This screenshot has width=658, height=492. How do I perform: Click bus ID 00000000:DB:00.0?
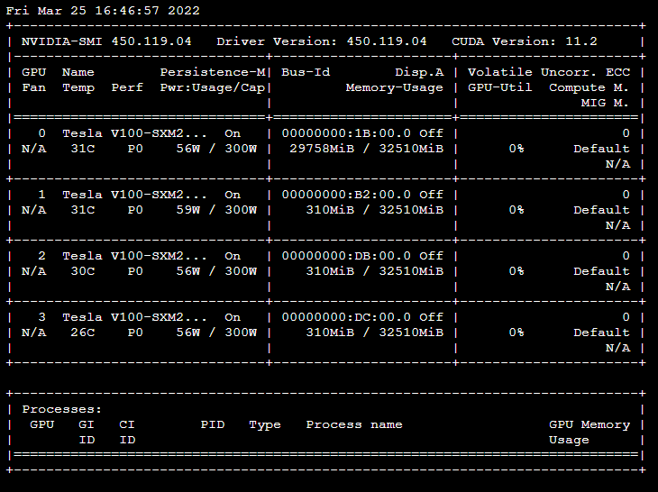tap(346, 256)
